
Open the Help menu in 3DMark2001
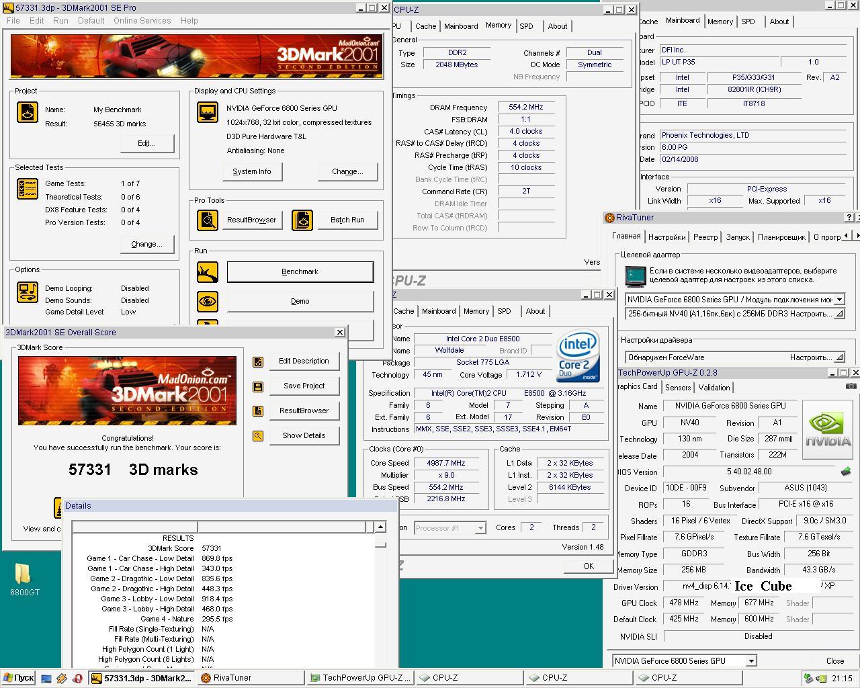pos(189,20)
